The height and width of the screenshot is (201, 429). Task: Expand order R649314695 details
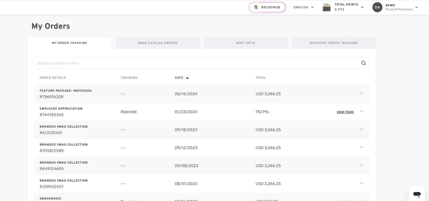pos(361,166)
